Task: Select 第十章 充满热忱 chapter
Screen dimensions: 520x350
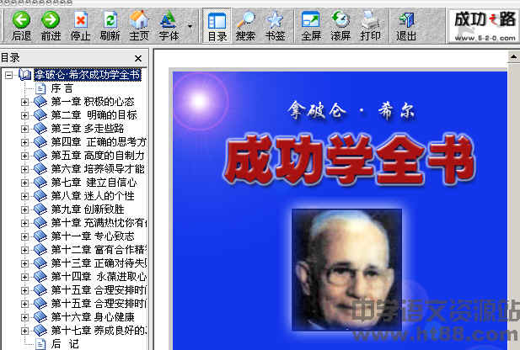Action: coord(99,223)
